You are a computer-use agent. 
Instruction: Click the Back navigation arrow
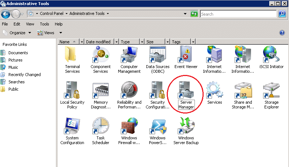tap(5, 14)
